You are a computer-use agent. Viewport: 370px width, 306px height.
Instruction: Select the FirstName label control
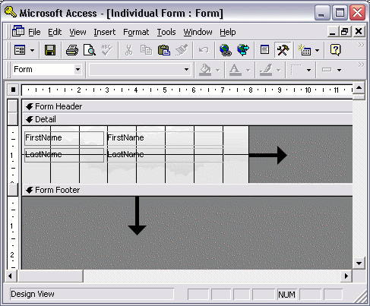[x=64, y=138]
